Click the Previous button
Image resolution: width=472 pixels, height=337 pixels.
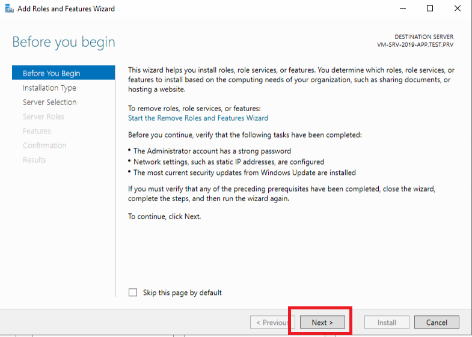(x=272, y=322)
